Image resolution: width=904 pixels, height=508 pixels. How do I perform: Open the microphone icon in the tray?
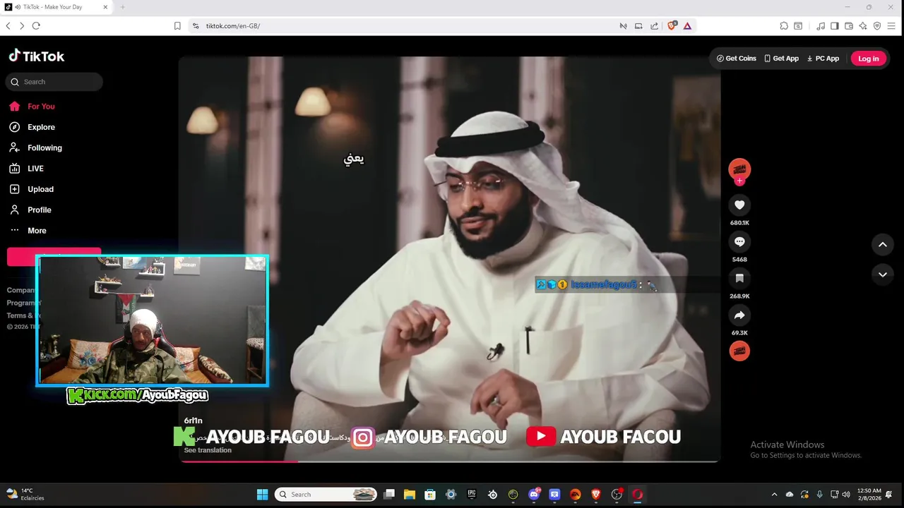click(x=819, y=495)
